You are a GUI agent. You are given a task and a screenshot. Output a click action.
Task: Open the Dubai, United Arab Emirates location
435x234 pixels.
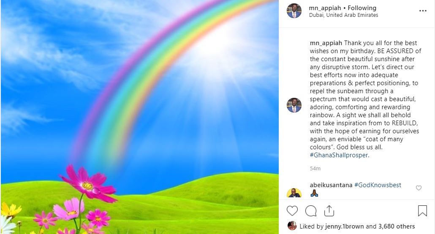(343, 15)
